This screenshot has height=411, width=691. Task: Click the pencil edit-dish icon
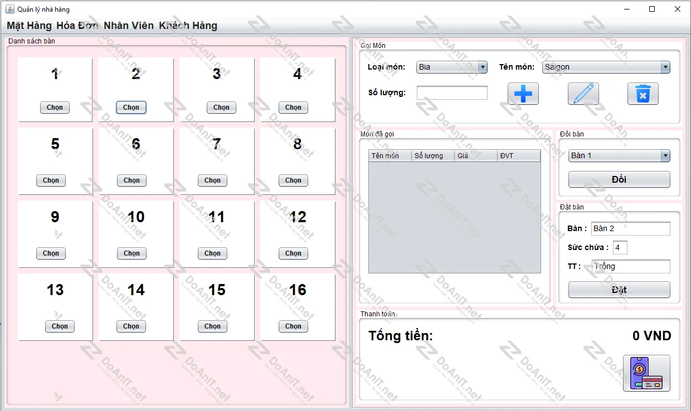click(583, 94)
